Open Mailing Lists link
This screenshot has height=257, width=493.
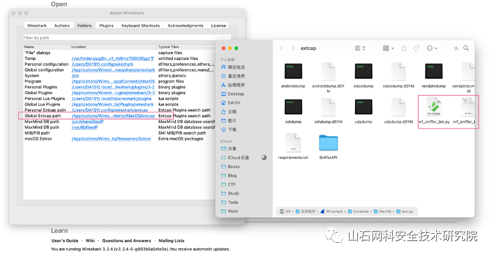click(x=171, y=240)
